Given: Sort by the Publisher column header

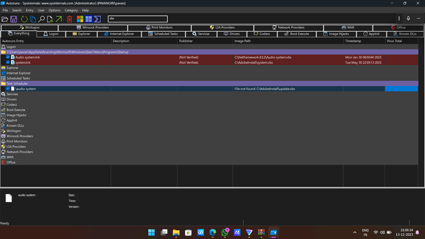Looking at the screenshot, I should pyautogui.click(x=205, y=41).
